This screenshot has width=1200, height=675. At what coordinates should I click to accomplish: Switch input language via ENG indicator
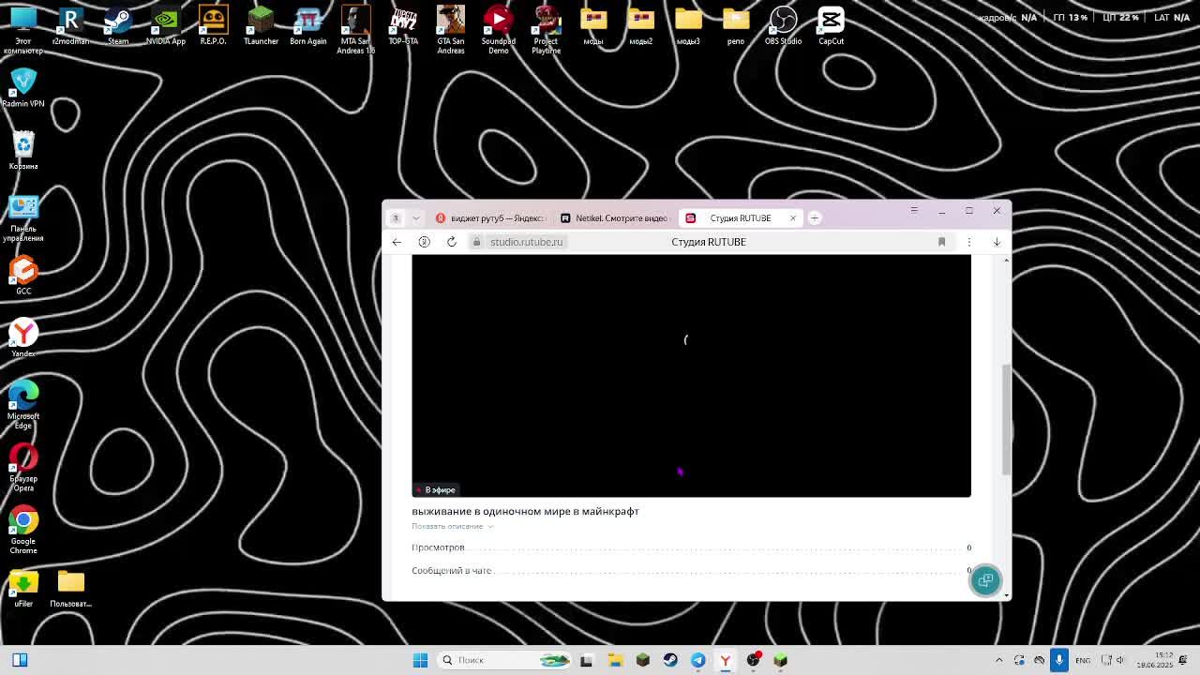tap(1083, 660)
